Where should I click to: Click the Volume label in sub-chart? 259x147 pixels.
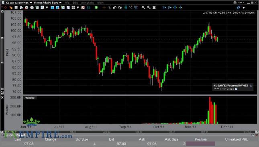click(30, 98)
